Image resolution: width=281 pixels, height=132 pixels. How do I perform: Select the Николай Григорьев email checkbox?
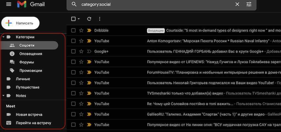click(73, 83)
